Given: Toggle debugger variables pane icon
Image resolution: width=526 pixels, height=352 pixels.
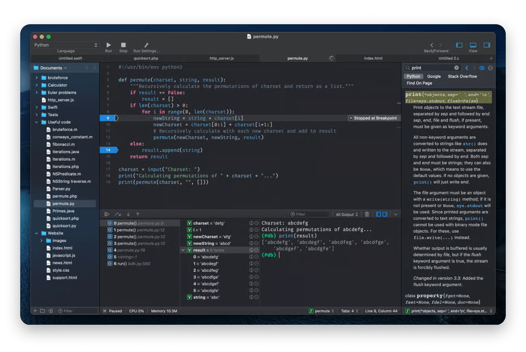Looking at the screenshot, I should 378,214.
